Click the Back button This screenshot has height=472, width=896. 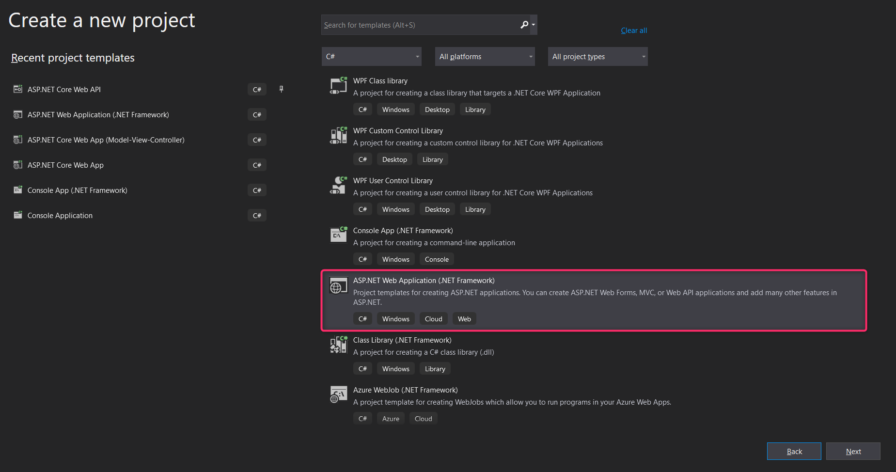coord(794,451)
